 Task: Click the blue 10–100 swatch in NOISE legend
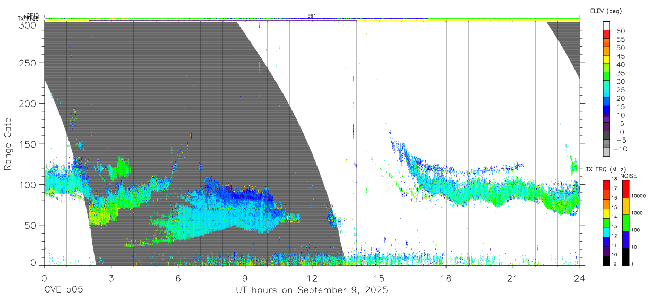coord(626,239)
